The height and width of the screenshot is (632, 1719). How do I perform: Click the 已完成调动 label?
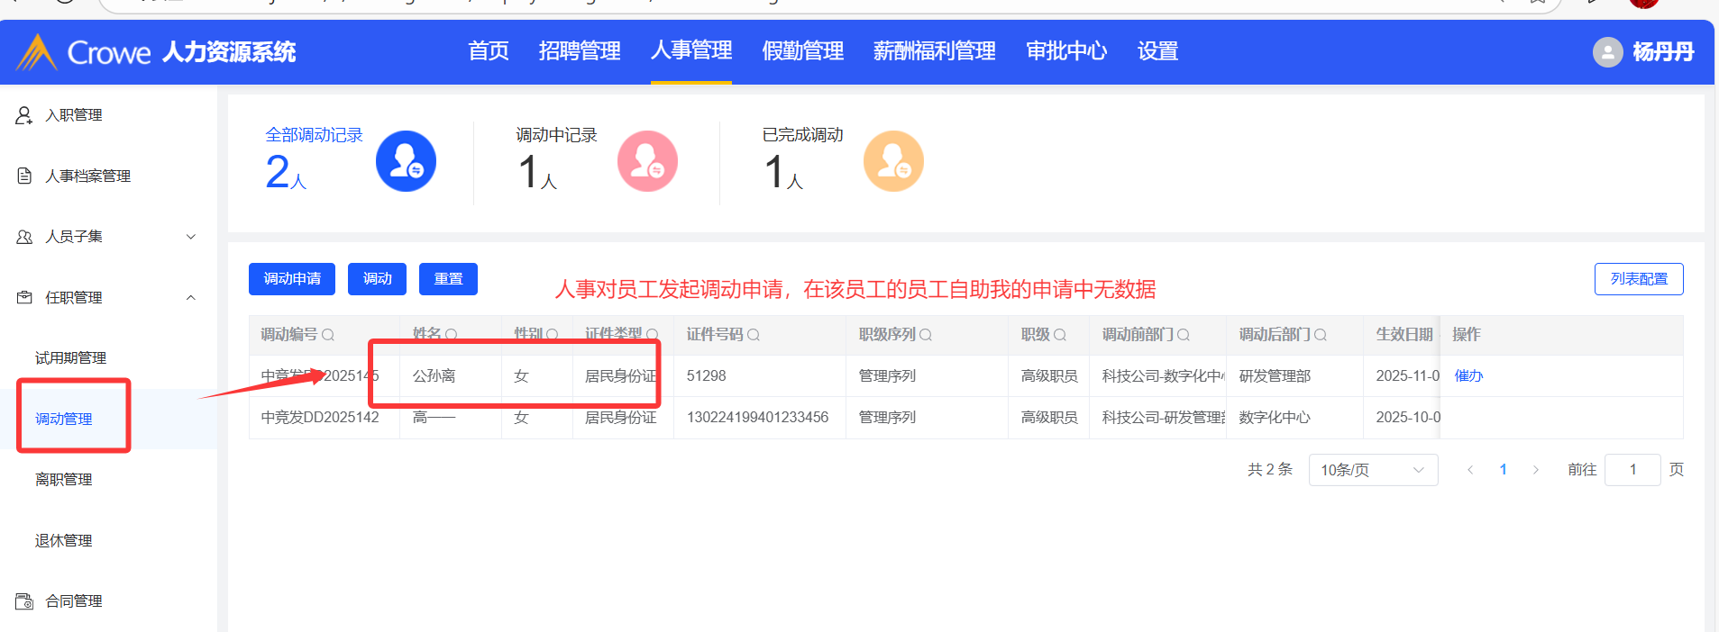point(802,135)
